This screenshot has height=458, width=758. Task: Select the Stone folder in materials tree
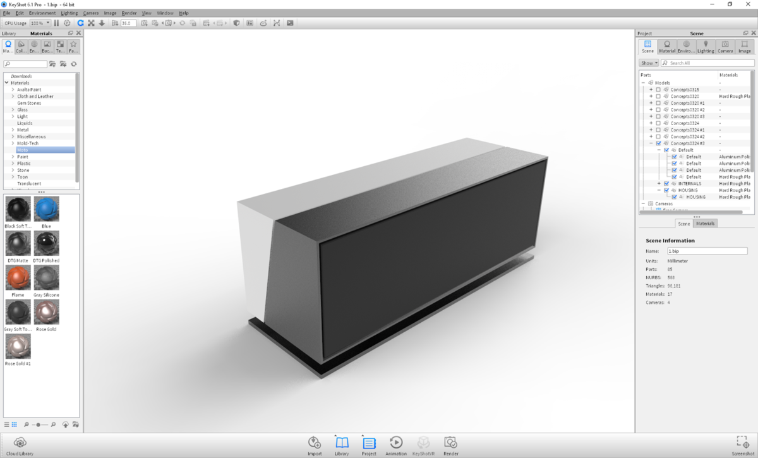tap(23, 170)
